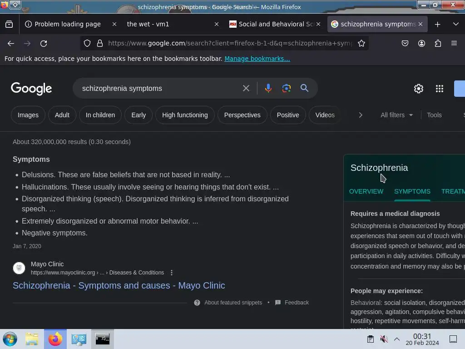Image resolution: width=465 pixels, height=349 pixels.
Task: Close the schizophrenia symptoms tab
Action: point(420,24)
